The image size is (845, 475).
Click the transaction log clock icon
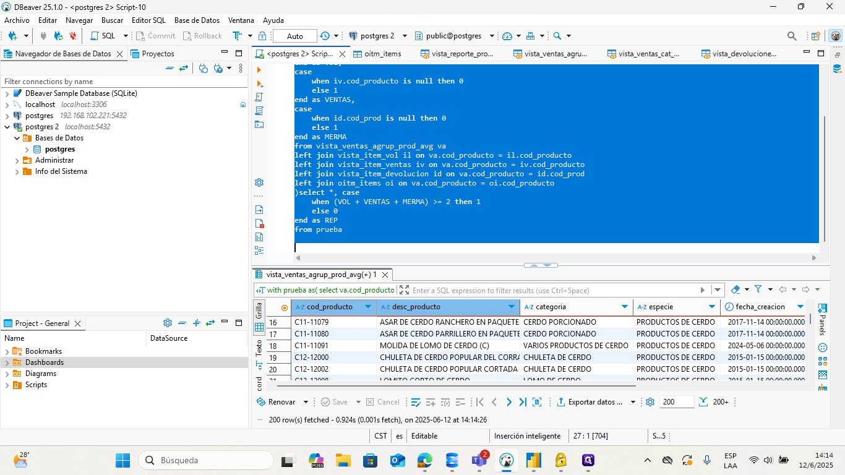point(325,36)
